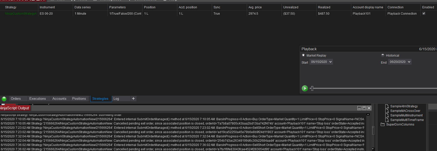
Task: Select SampleMultiInstrument in the tree
Action: (x=406, y=115)
